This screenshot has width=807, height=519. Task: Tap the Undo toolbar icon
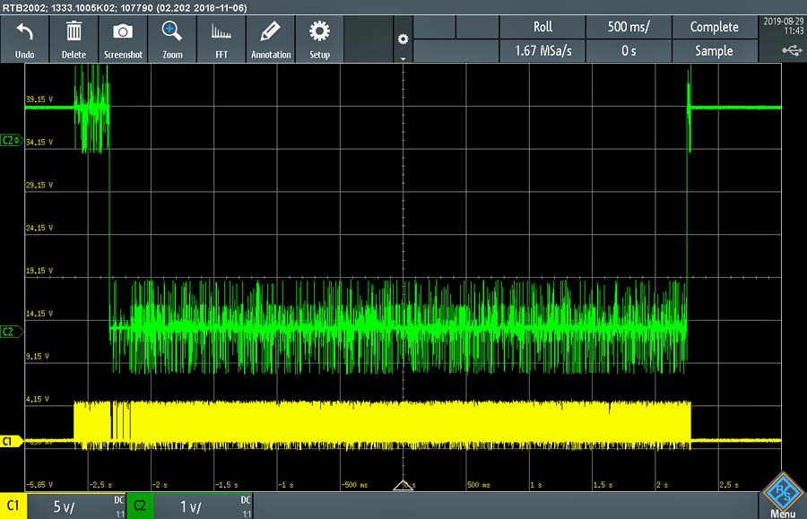pos(24,39)
